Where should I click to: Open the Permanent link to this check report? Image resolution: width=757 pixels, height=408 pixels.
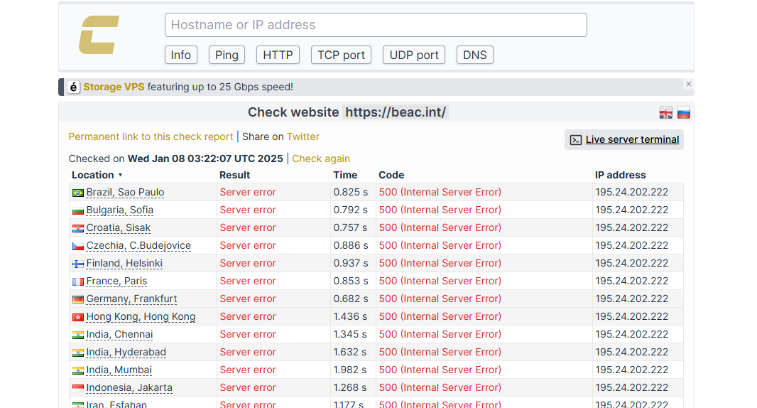pyautogui.click(x=151, y=136)
